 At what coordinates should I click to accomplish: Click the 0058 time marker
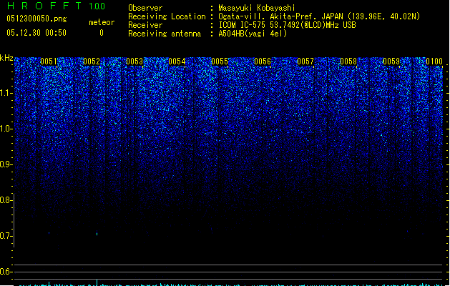tap(348, 61)
